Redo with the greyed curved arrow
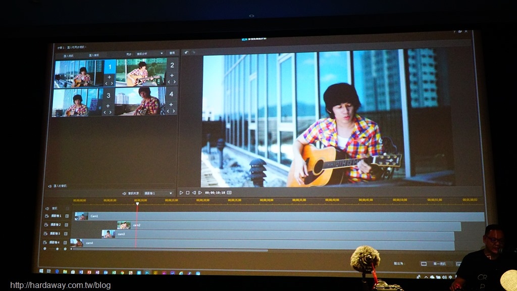This screenshot has height=291, width=517. (193, 53)
